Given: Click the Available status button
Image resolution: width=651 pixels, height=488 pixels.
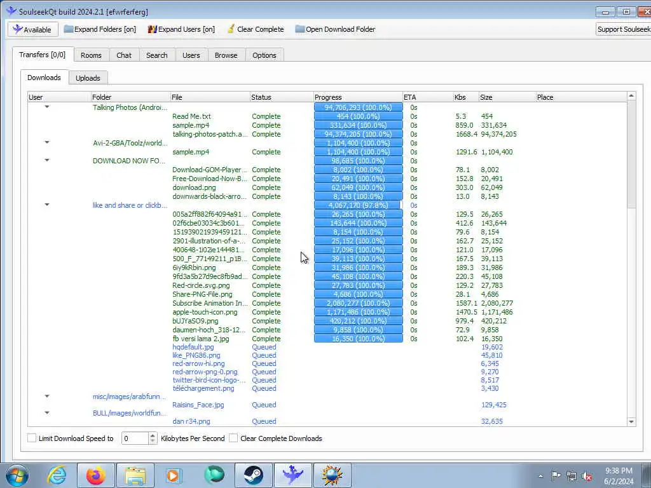Looking at the screenshot, I should click(32, 29).
